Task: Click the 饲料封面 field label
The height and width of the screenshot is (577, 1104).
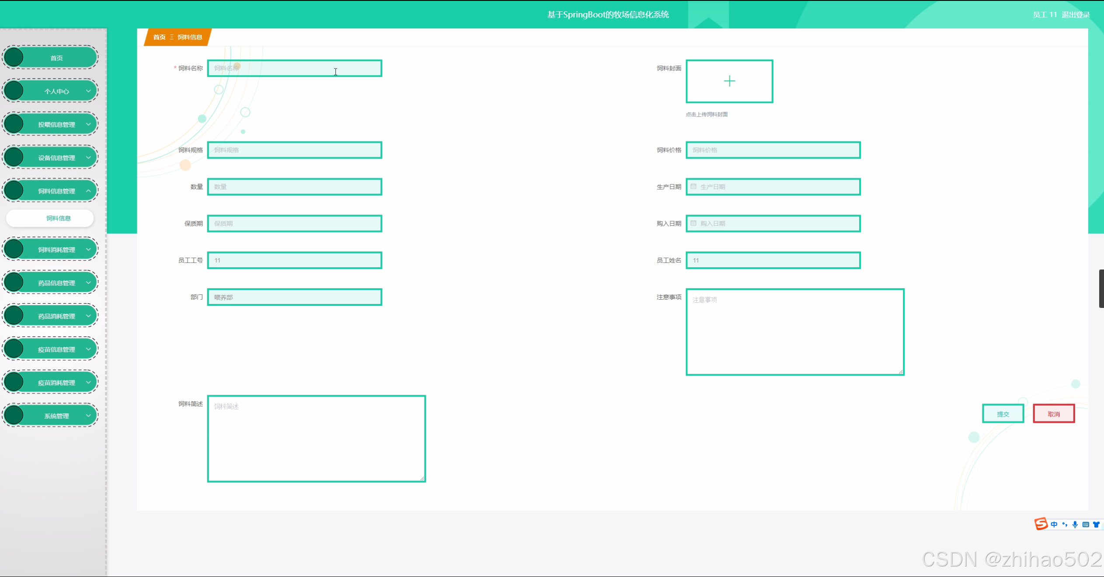Action: tap(669, 68)
